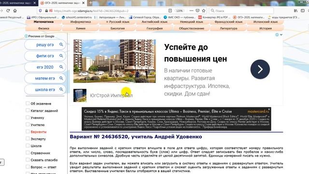Image resolution: width=309 pixels, height=174 pixels.
Task: Save page to Pocket
Action: pyautogui.click(x=197, y=11)
